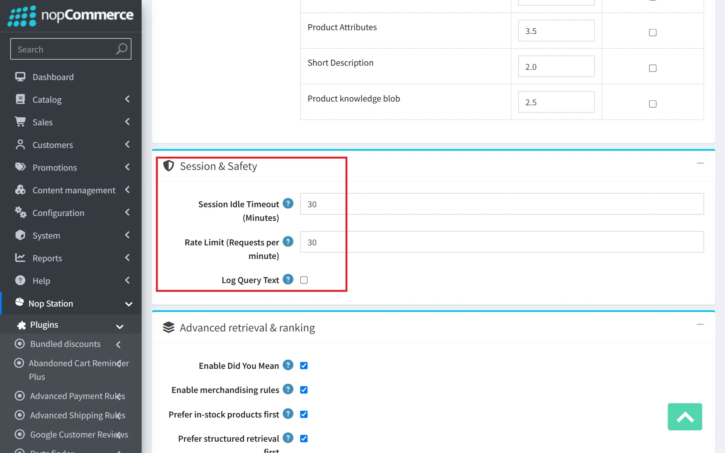
Task: Click the green scroll-to-top button
Action: pyautogui.click(x=685, y=417)
